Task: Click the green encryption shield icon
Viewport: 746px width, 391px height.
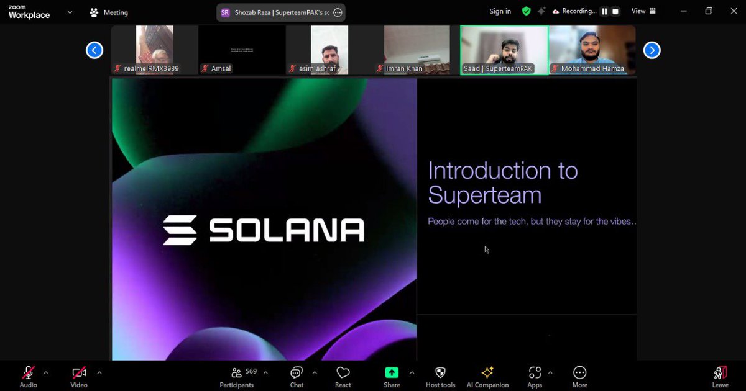Action: pyautogui.click(x=526, y=11)
